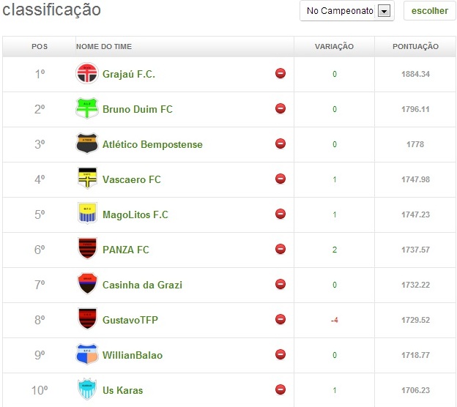Image resolution: width=457 pixels, height=407 pixels.
Task: Click the GustavoTFP red-black crest thumbnail
Action: [x=86, y=320]
